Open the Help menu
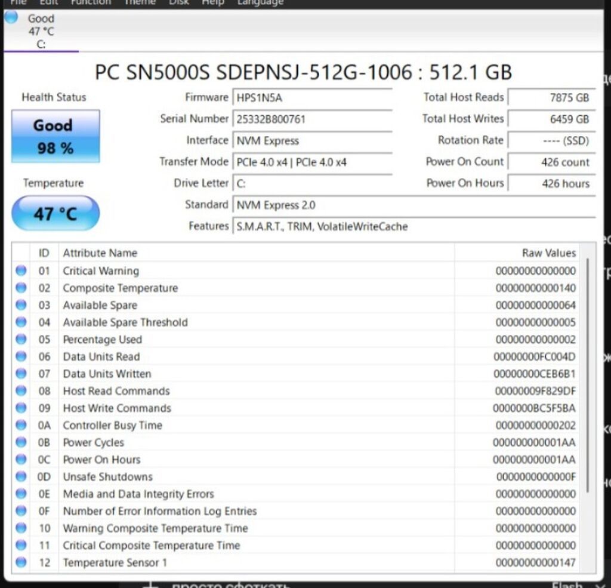Viewport: 611px width, 588px height. [x=213, y=2]
